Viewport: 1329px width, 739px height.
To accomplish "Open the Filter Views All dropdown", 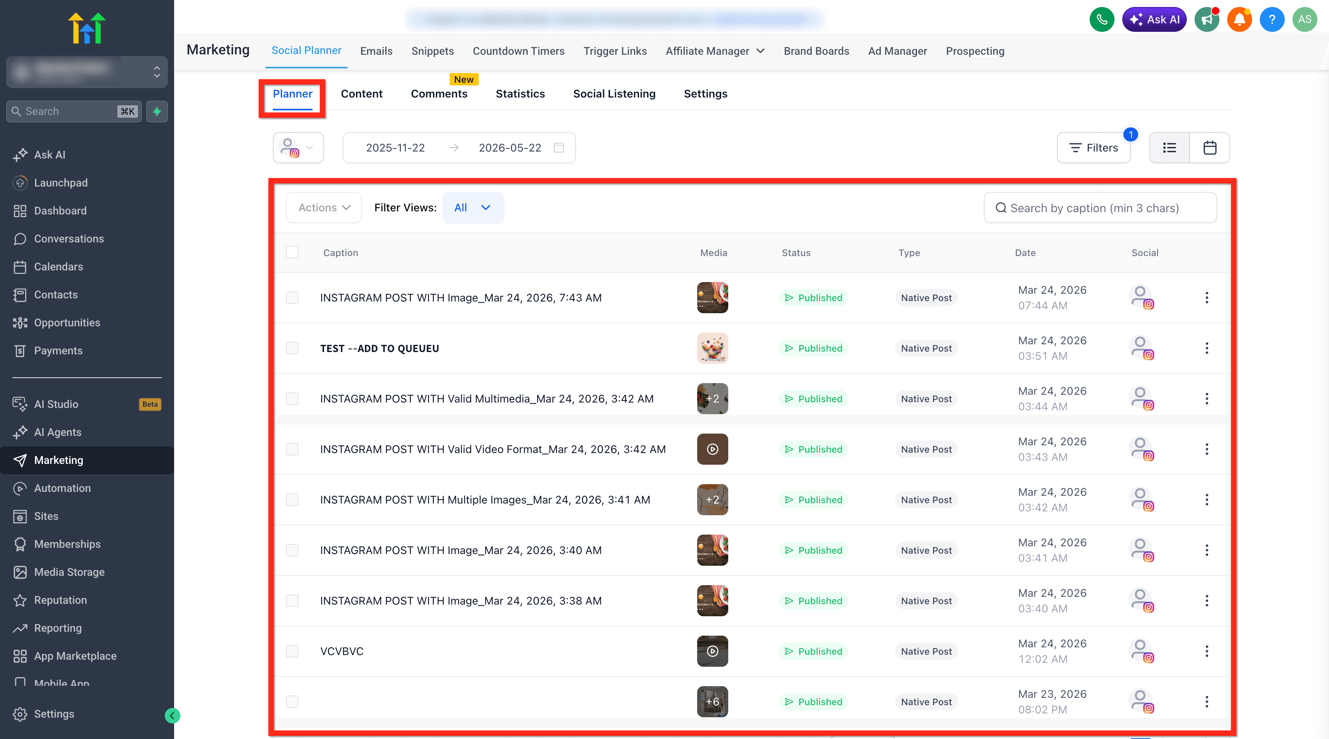I will [x=473, y=208].
